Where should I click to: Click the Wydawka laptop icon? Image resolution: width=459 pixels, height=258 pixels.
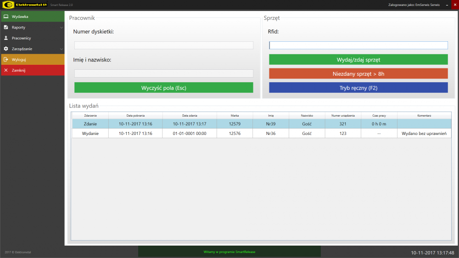pyautogui.click(x=6, y=17)
